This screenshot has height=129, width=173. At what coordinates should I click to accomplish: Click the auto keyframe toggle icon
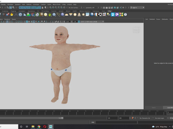coord(133,118)
